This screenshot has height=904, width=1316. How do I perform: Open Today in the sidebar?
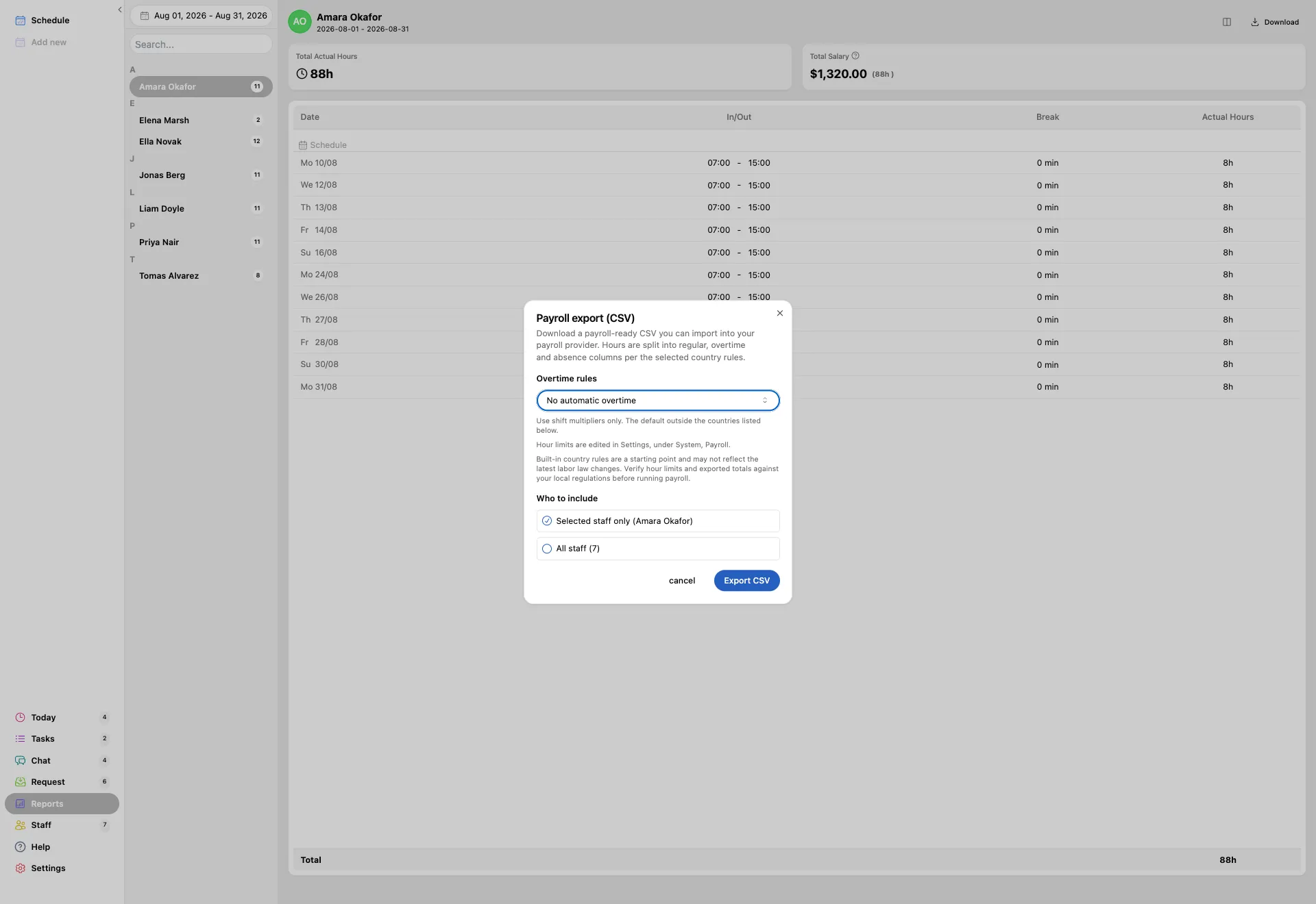(62, 718)
